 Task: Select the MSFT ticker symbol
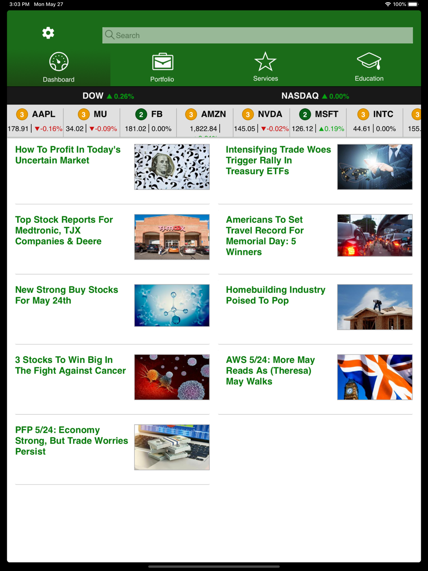click(327, 114)
